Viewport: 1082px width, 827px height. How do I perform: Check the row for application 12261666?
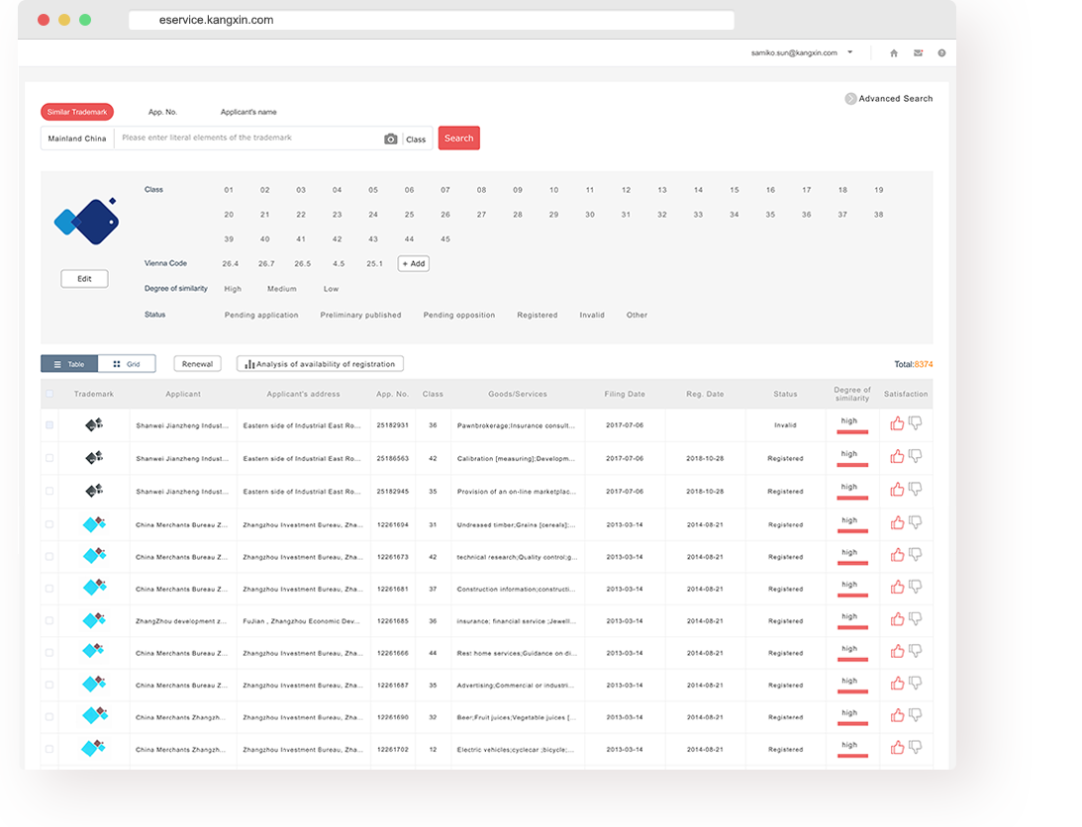pos(49,653)
